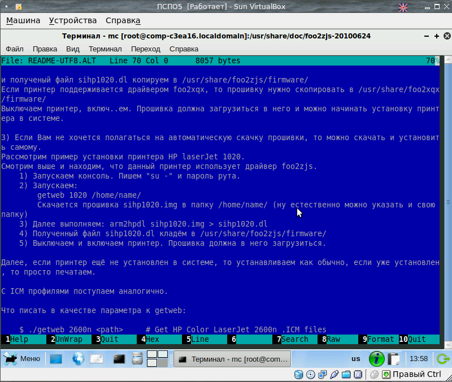
Task: Open the network adapters icon in the status bar
Action: pos(323,374)
